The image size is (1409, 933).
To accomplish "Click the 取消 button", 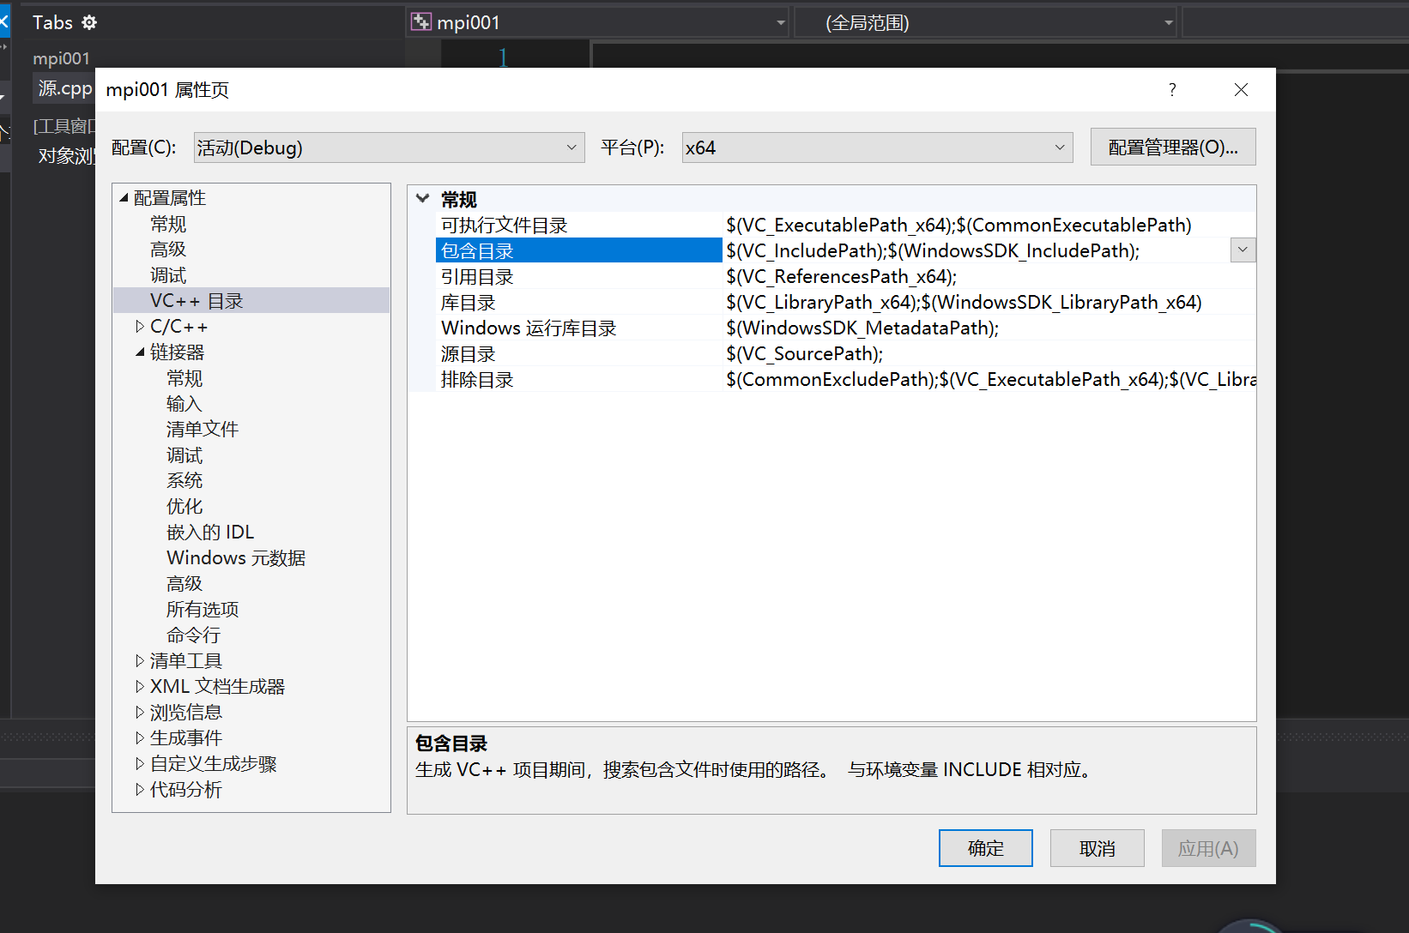I will [1097, 847].
